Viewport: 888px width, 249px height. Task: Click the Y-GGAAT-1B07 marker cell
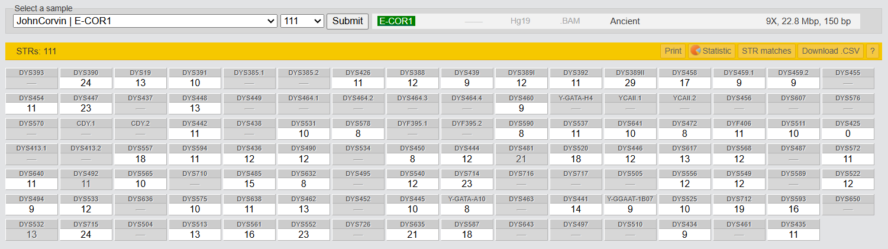click(630, 205)
